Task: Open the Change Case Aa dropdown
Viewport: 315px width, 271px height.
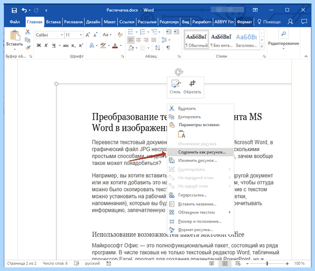Action: tap(107, 35)
